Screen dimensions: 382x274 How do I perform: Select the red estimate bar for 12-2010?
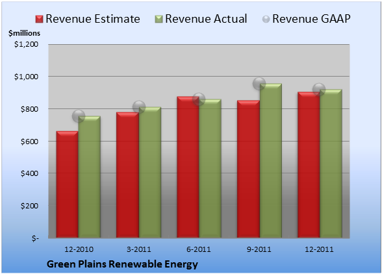tap(68, 184)
